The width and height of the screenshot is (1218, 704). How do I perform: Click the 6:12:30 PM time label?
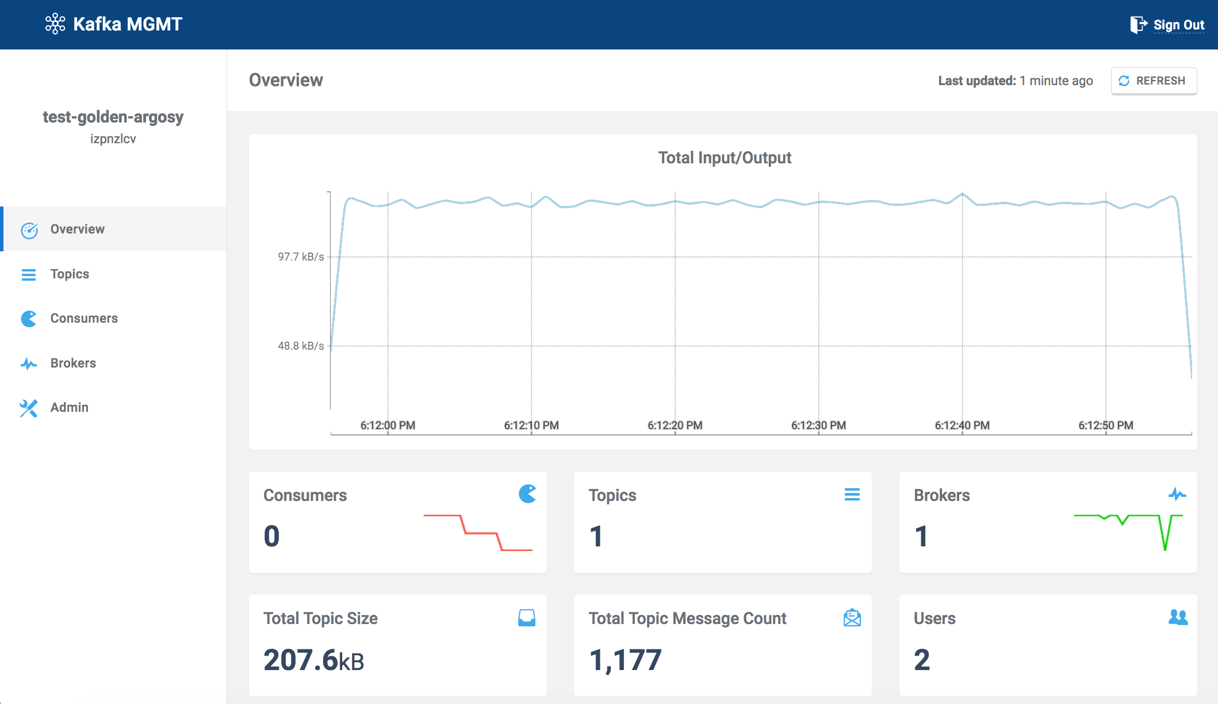[x=818, y=425]
